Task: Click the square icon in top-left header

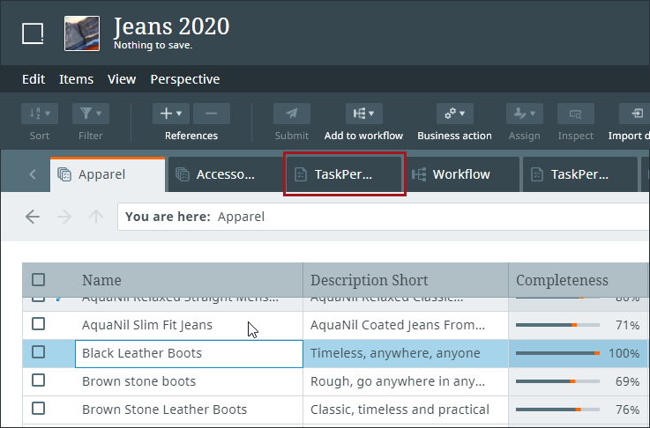Action: (x=33, y=33)
